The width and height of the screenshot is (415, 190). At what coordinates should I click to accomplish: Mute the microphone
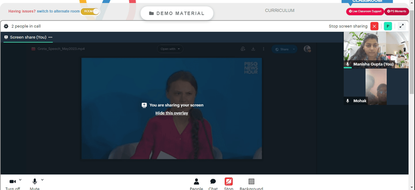[x=35, y=184]
